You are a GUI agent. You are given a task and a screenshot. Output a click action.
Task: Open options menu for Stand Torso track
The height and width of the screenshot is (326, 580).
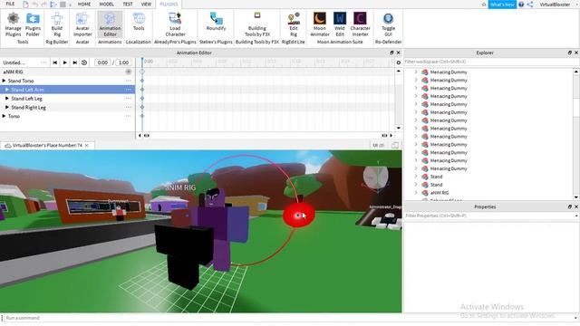(x=129, y=81)
